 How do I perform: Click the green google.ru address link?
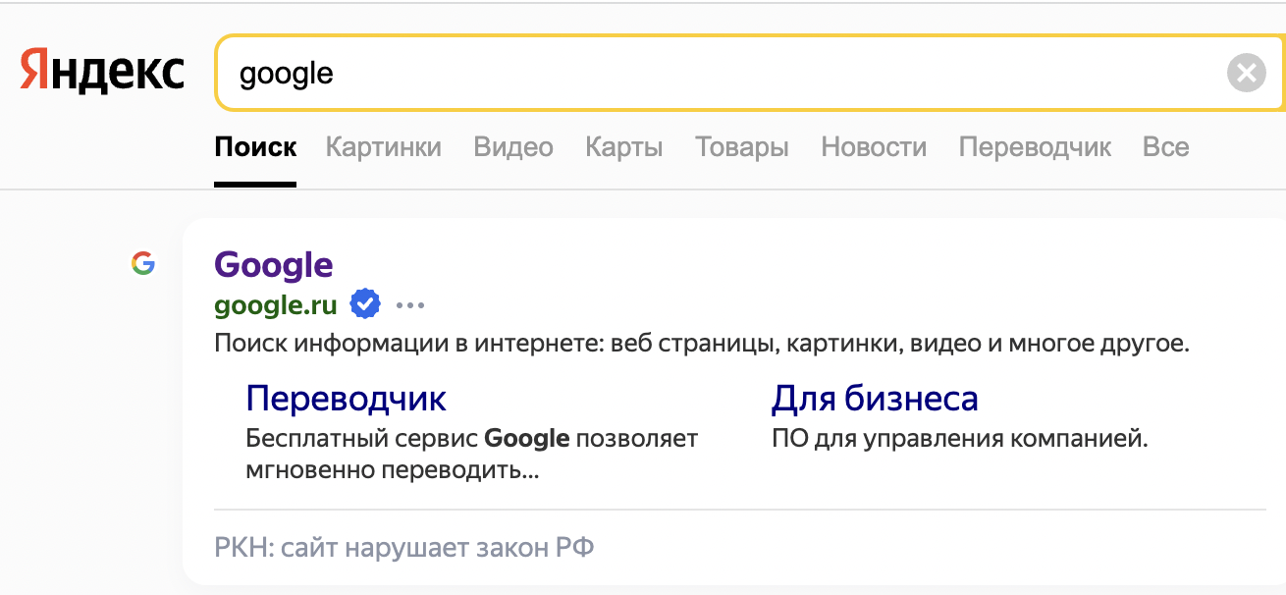[276, 305]
